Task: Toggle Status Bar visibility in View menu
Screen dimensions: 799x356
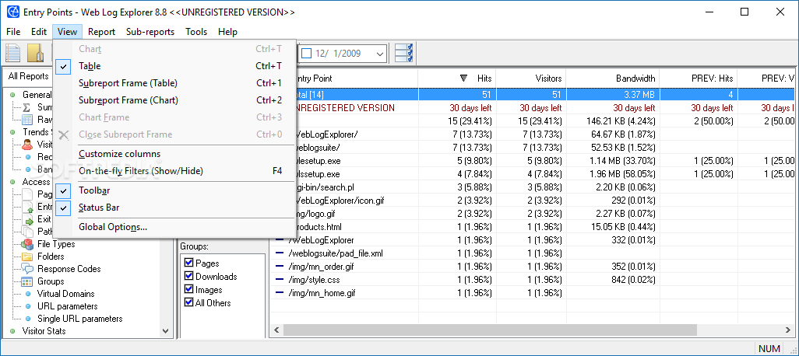Action: tap(174, 208)
